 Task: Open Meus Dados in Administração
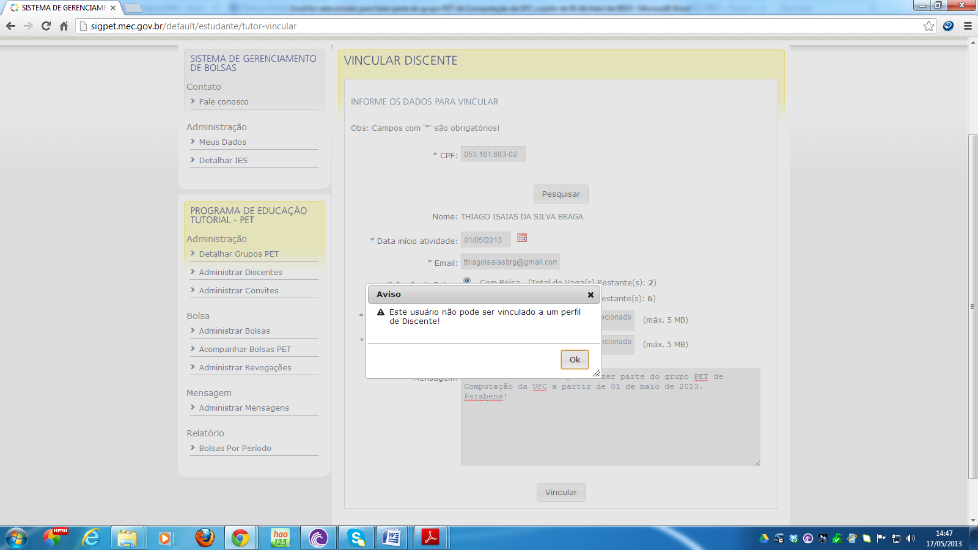click(222, 142)
